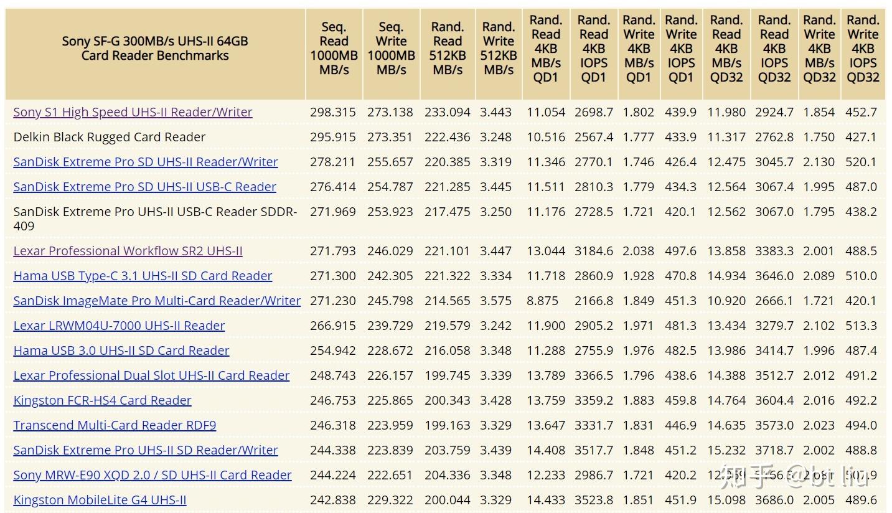Viewport: 892px width, 513px height.
Task: Open Lexar Professional Workflow SR2 UHS-II link
Action: pyautogui.click(x=128, y=251)
